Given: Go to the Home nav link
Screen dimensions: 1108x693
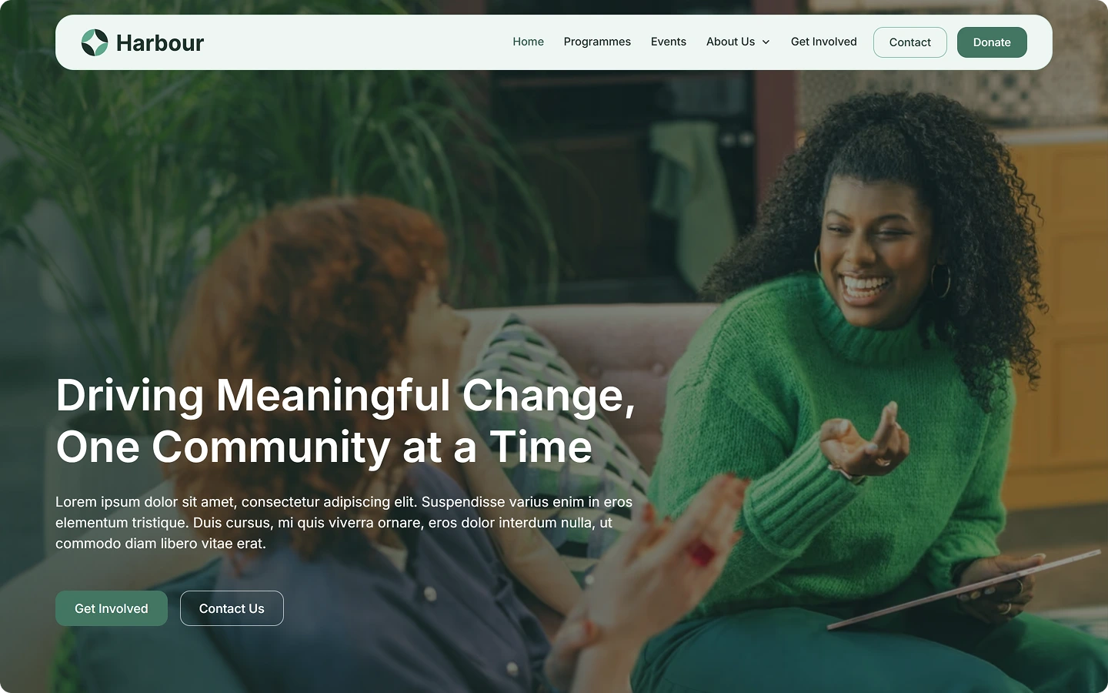Looking at the screenshot, I should tap(528, 42).
